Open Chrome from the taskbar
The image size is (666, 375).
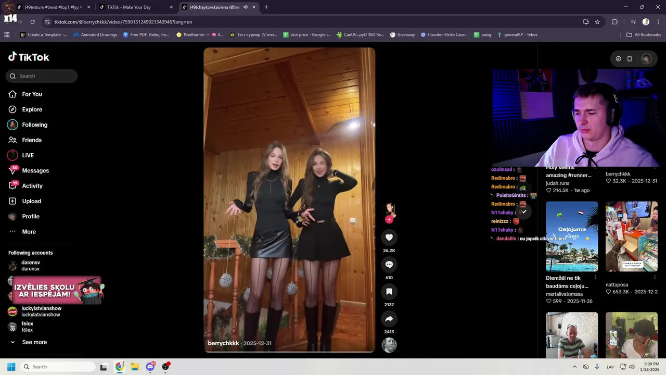click(x=120, y=367)
